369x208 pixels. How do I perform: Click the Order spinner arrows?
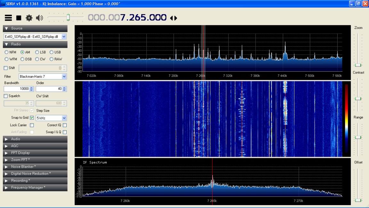point(64,89)
